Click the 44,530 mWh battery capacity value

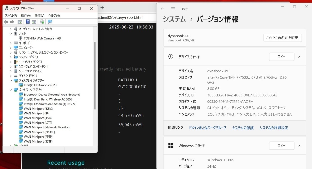tap(131, 115)
